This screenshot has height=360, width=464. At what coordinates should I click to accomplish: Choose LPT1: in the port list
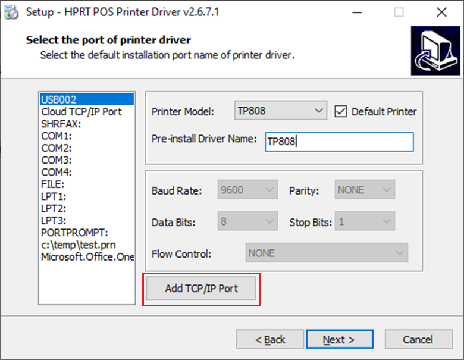(54, 196)
